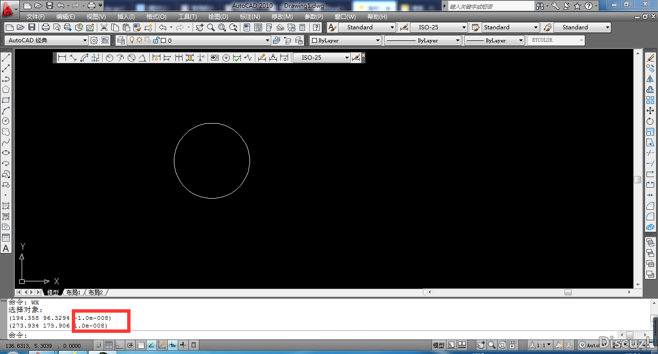Open the ISO-25 dimension style dropdown in top toolbar

click(439, 27)
